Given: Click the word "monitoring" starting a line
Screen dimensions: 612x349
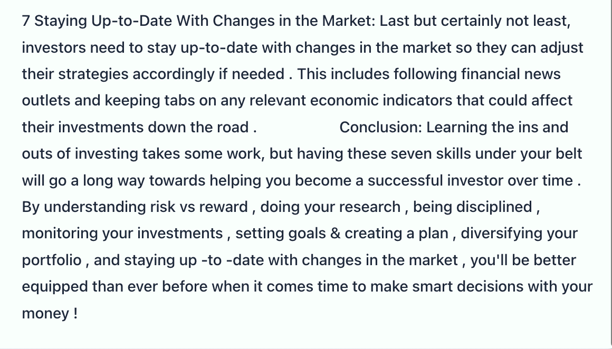Looking at the screenshot, I should [60, 234].
